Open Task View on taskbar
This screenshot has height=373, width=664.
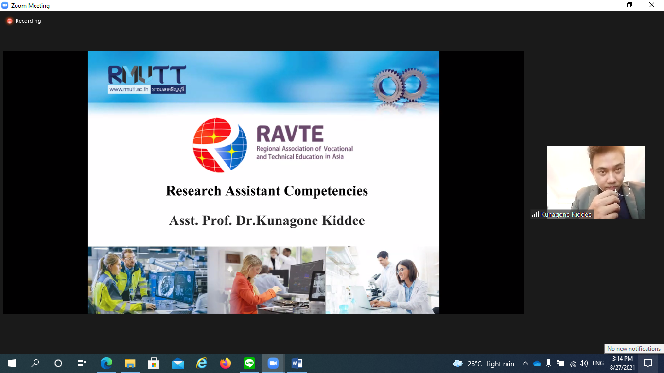click(x=82, y=363)
